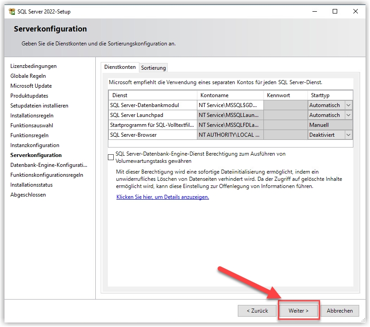
Task: Click the bold Serverkonfiguration step
Action: click(x=36, y=155)
